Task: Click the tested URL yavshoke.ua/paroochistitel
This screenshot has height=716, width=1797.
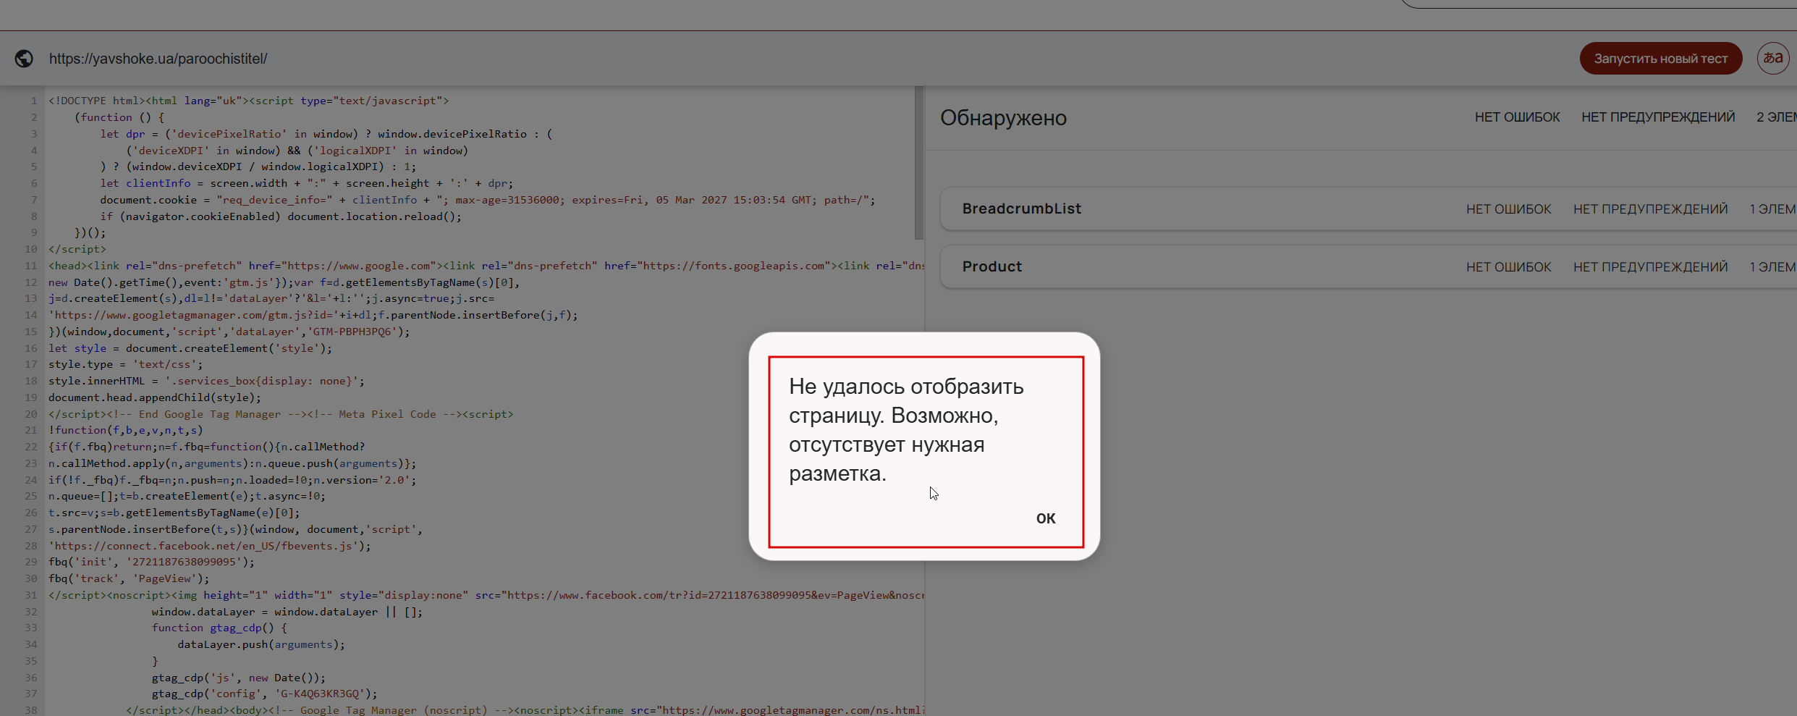Action: (x=158, y=59)
